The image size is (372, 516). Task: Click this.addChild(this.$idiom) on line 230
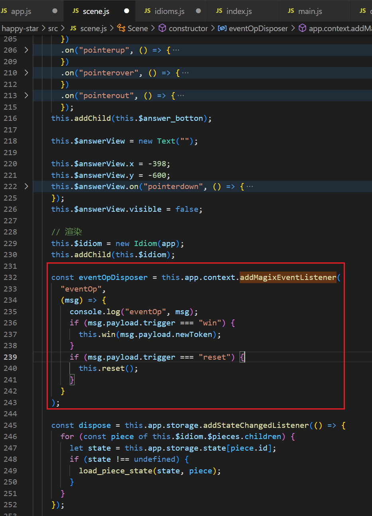point(110,254)
